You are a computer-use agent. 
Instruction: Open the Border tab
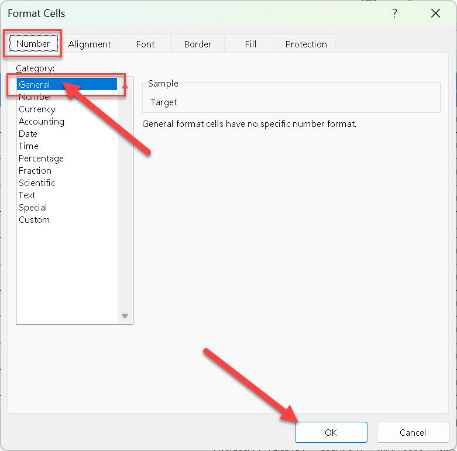198,44
